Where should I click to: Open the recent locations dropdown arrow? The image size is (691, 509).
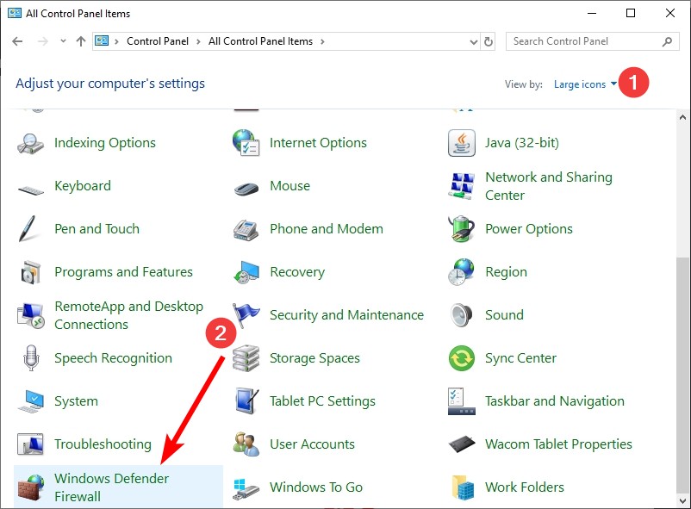63,41
